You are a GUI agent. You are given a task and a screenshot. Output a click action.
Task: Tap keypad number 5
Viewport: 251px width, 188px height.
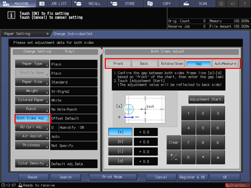click(x=203, y=128)
